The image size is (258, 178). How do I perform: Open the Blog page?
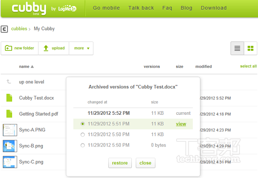(186, 8)
